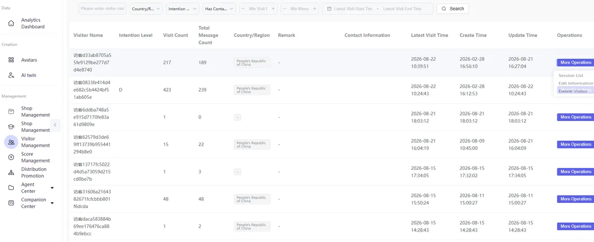Click the Agent Center folder icon

pyautogui.click(x=11, y=188)
